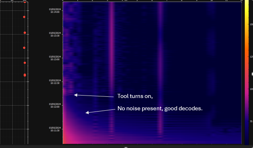Image resolution: width=253 pixels, height=148 pixels.
Task: Pick the red point between 10:13:30 and 10:13:00
Action: 24,48
